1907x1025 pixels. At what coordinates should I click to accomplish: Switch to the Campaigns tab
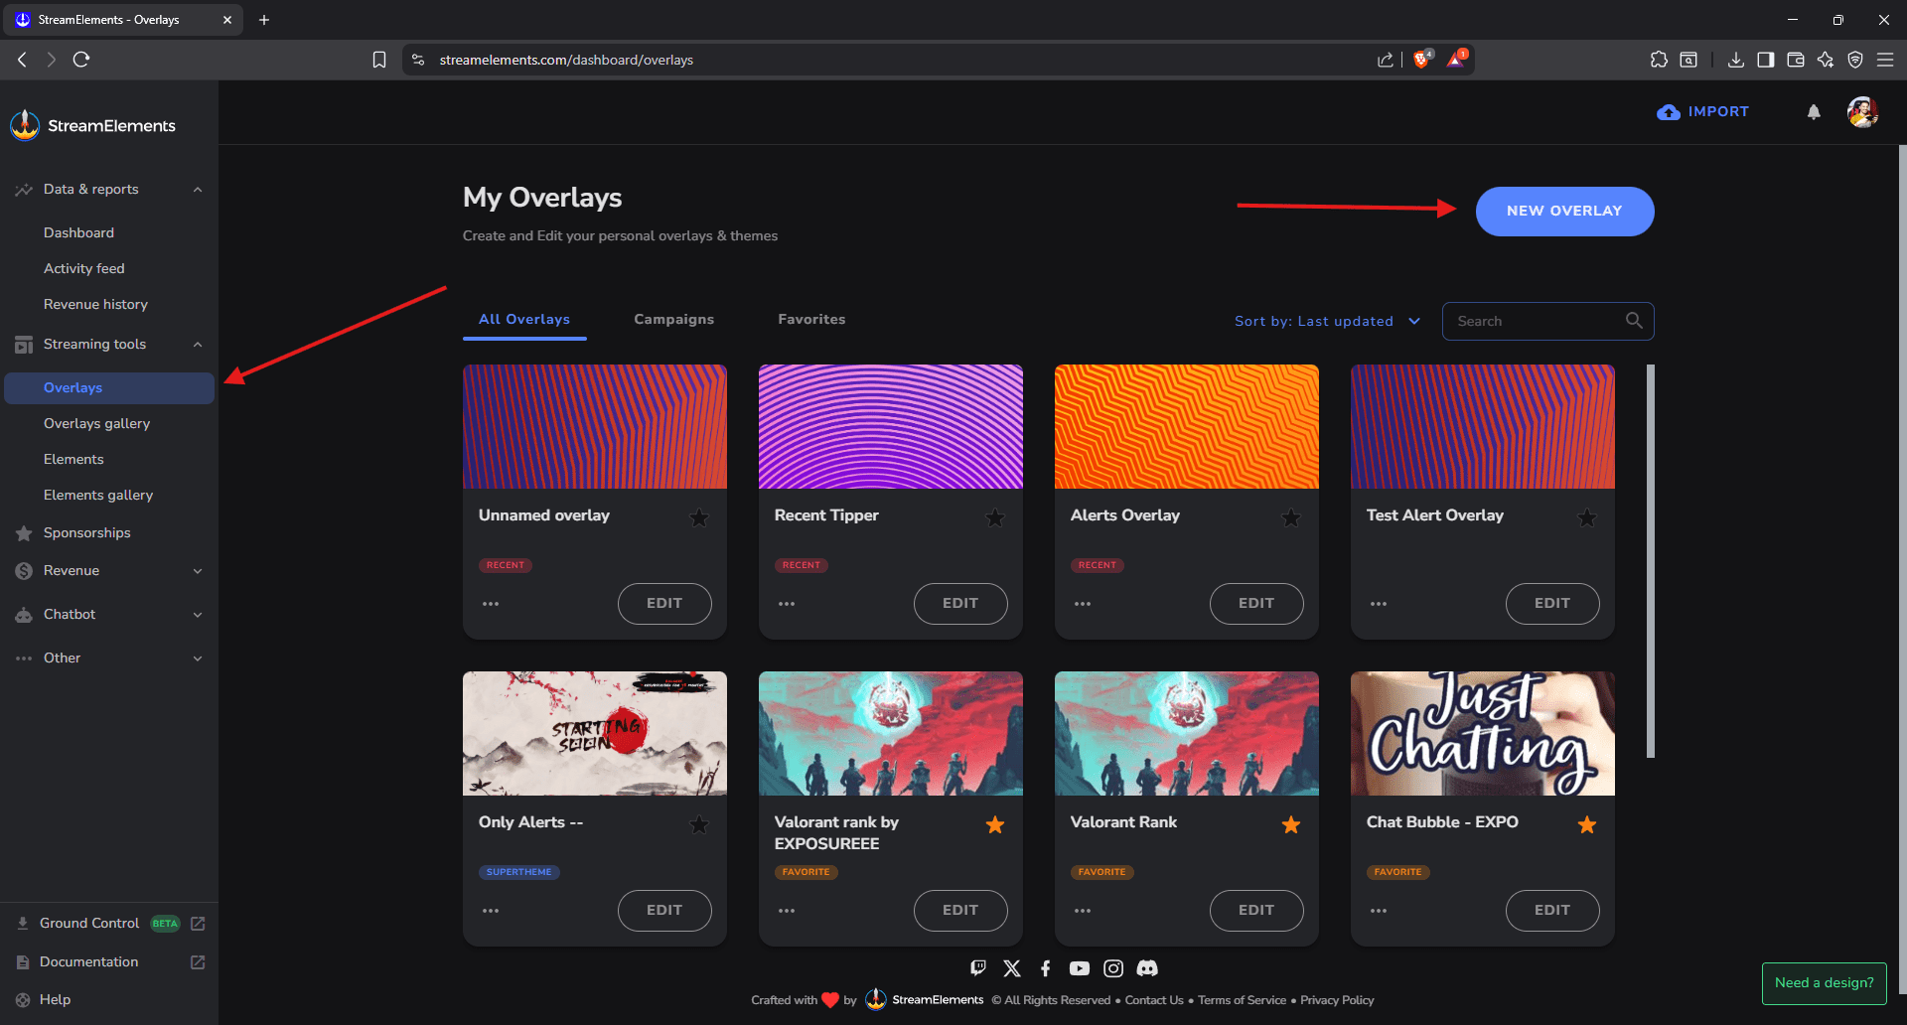point(674,319)
